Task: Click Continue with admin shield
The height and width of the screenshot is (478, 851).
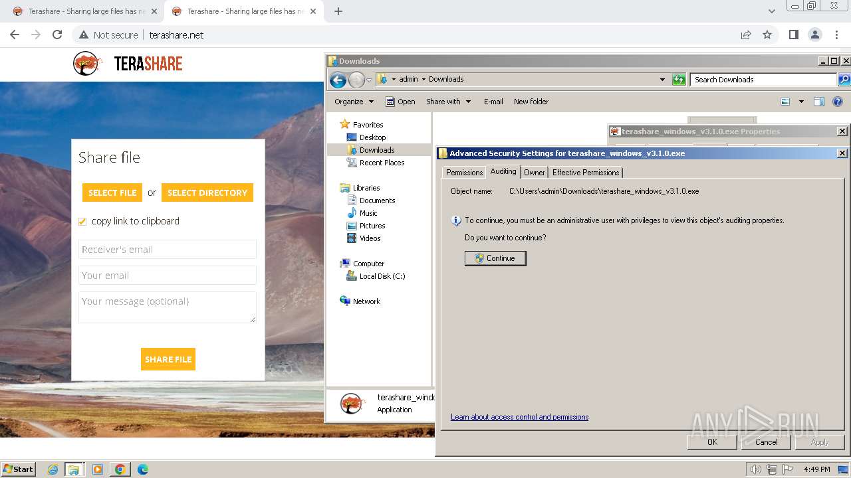Action: [495, 258]
